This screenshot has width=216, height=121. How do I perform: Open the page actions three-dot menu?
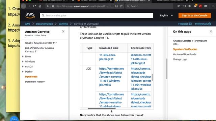coord(112,6)
